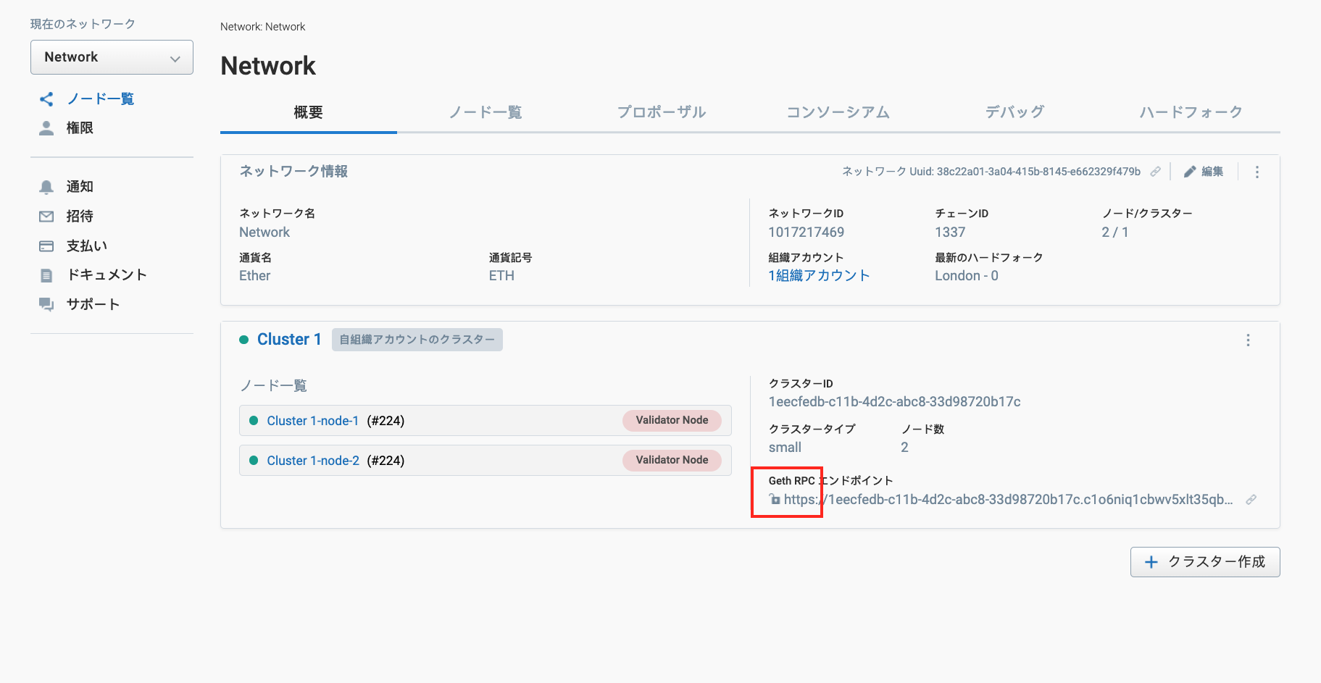This screenshot has width=1321, height=683.
Task: Open Cluster 1-node-2 link
Action: 313,461
